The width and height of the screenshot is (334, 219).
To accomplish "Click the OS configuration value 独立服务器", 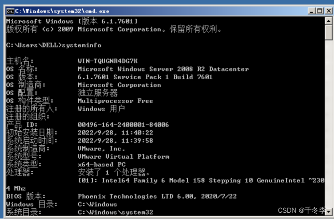I will coord(97,93).
